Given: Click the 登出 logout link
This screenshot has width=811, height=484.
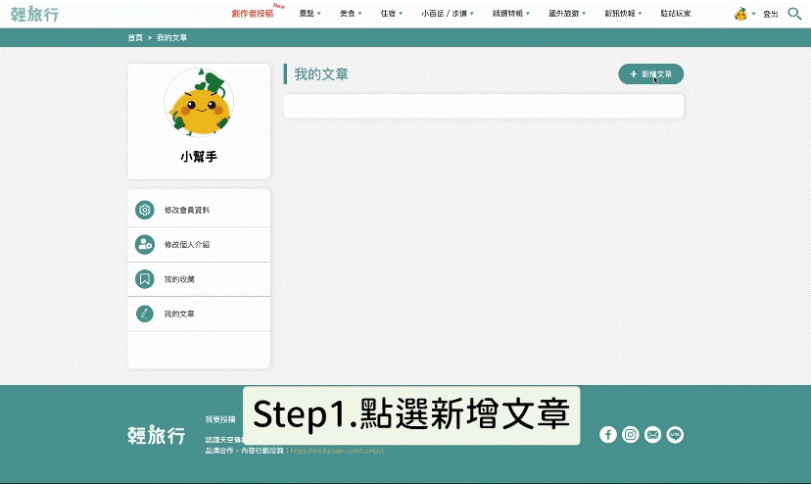Looking at the screenshot, I should tap(771, 14).
